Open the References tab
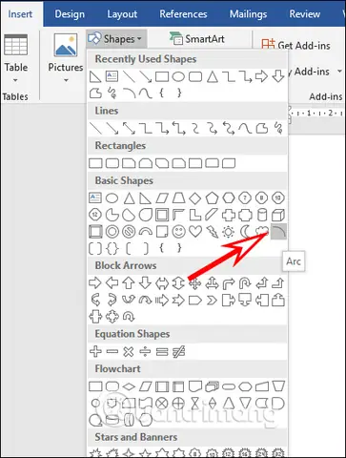 coord(183,14)
